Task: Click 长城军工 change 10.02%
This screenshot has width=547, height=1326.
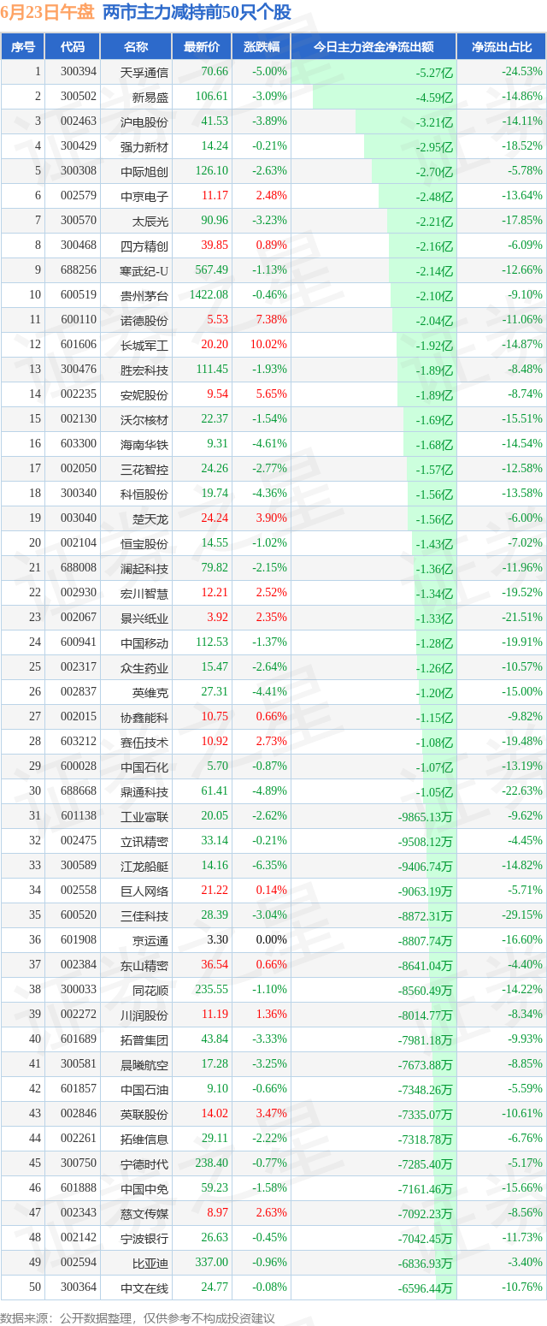Action: 268,345
